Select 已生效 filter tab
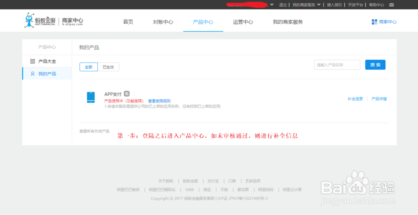Screen dimensions: 418x215 pyautogui.click(x=108, y=67)
